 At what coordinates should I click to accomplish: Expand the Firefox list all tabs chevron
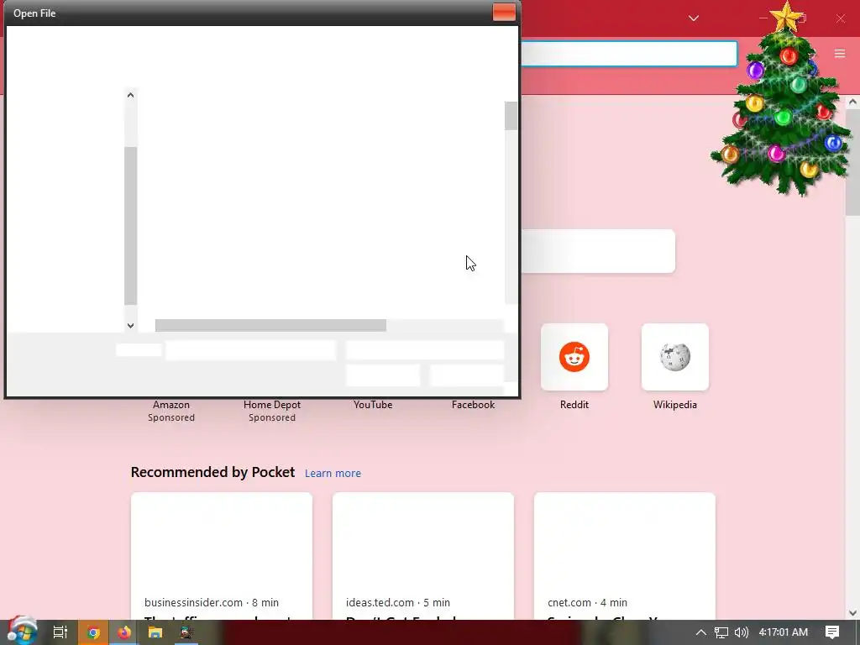click(693, 18)
